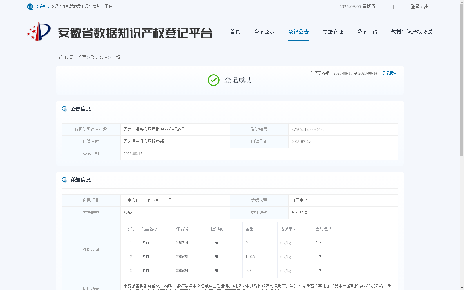The image size is (464, 290).
Task: Click the registration number SZ2025120008653.1
Action: pos(309,129)
